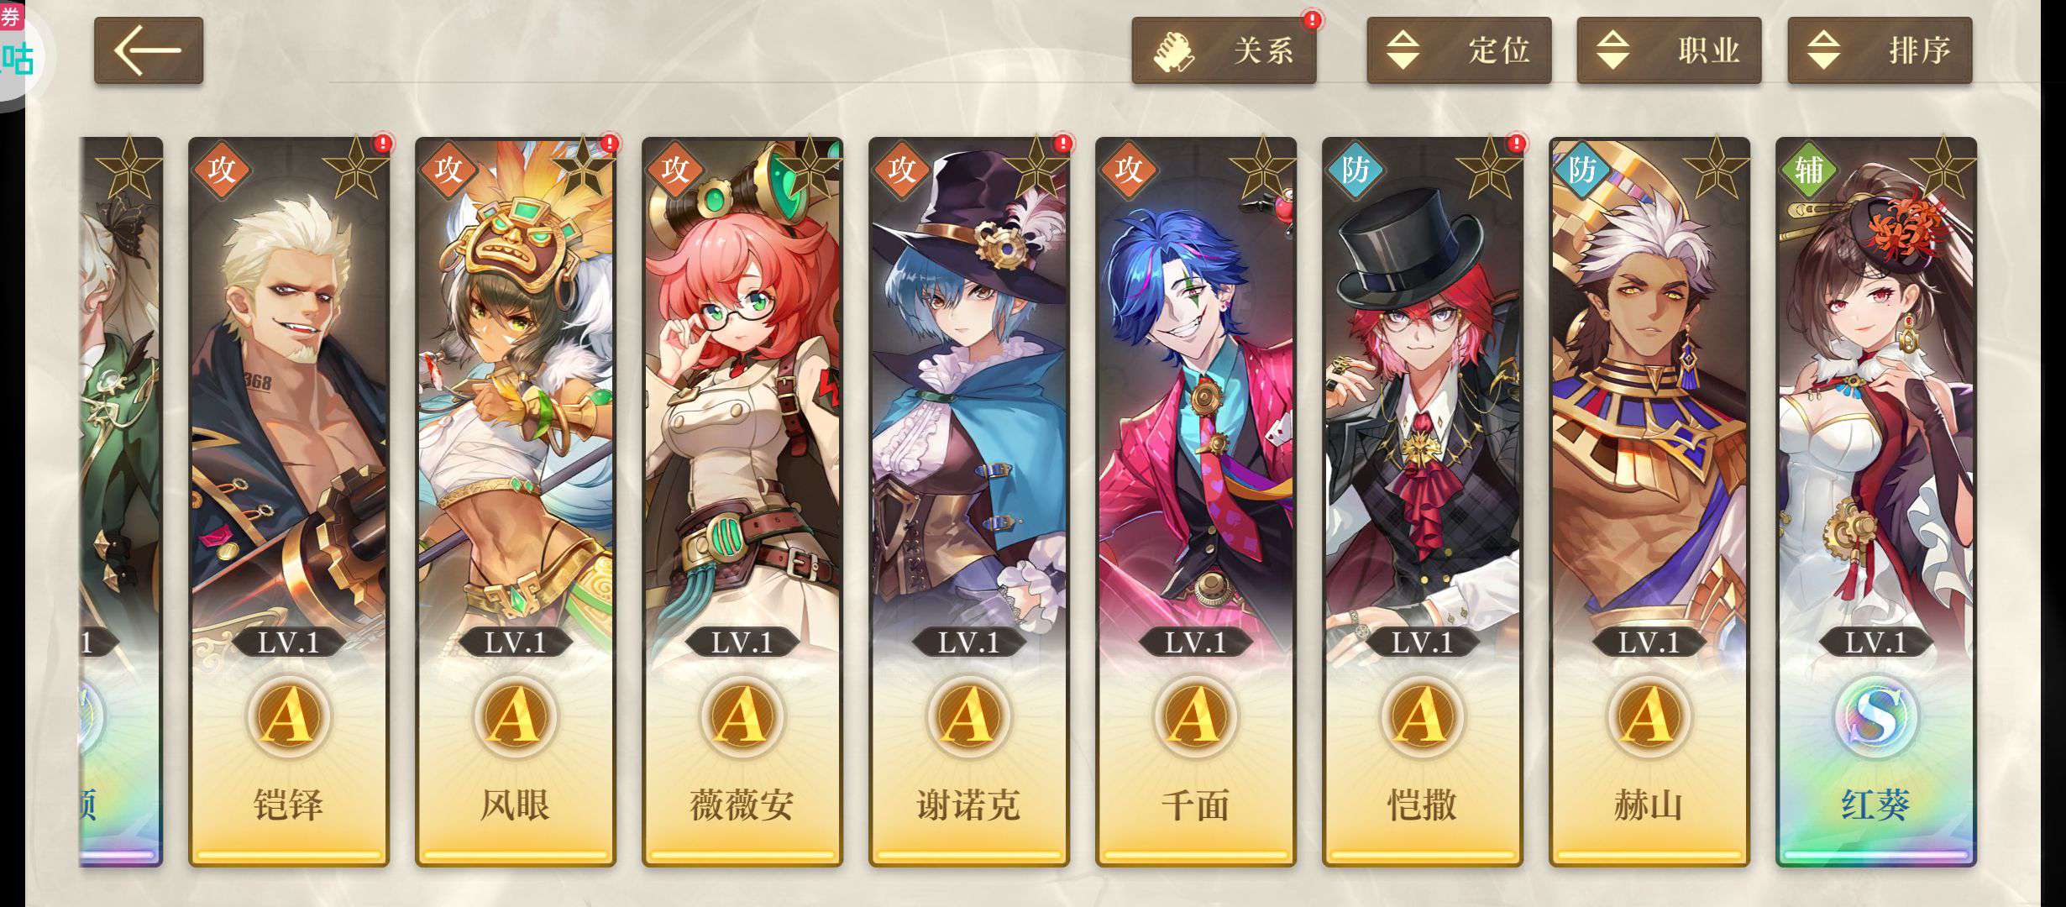
Task: Open the 关系 relationships panel
Action: [x=1224, y=50]
